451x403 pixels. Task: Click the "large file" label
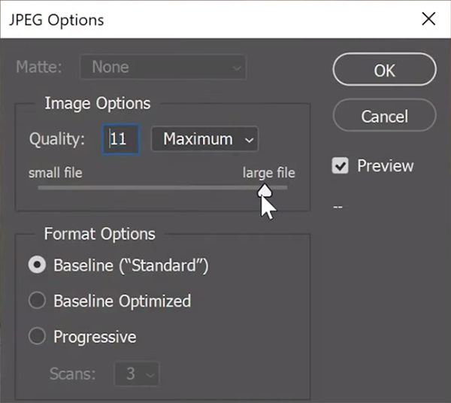coord(269,173)
